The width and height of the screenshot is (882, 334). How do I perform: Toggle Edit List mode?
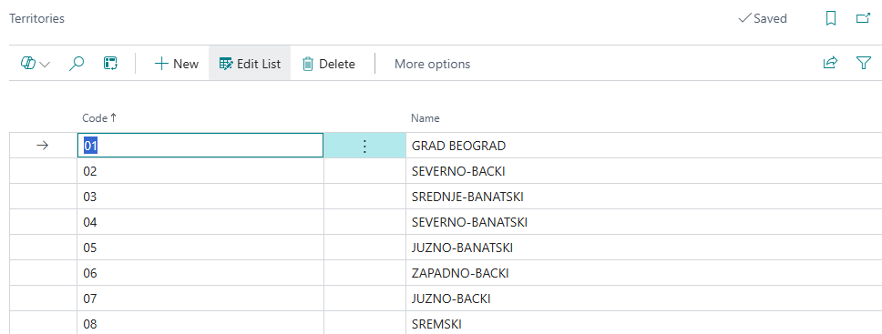pos(250,64)
